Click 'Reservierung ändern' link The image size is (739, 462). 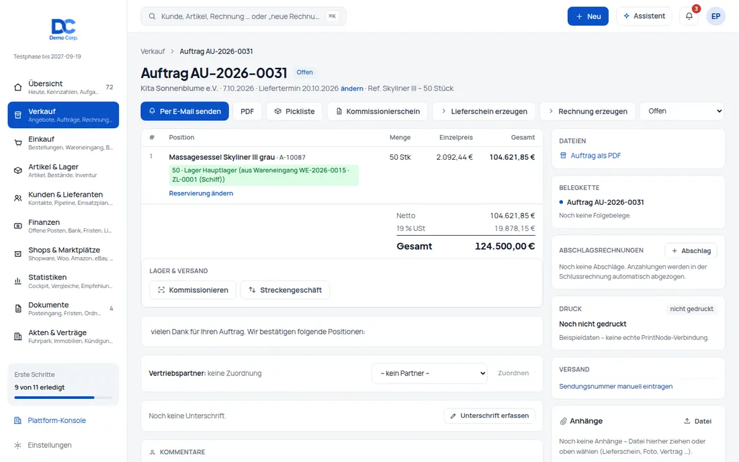coord(201,193)
